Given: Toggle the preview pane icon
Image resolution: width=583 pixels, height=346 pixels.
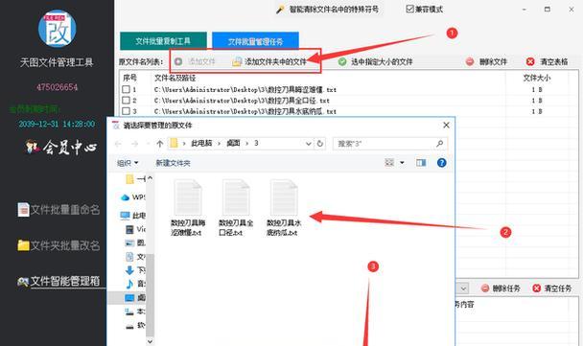Looking at the screenshot, I should click(421, 162).
